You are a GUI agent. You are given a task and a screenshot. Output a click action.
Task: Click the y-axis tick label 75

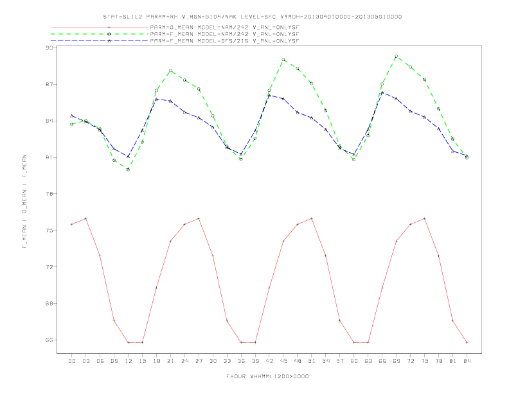50,231
